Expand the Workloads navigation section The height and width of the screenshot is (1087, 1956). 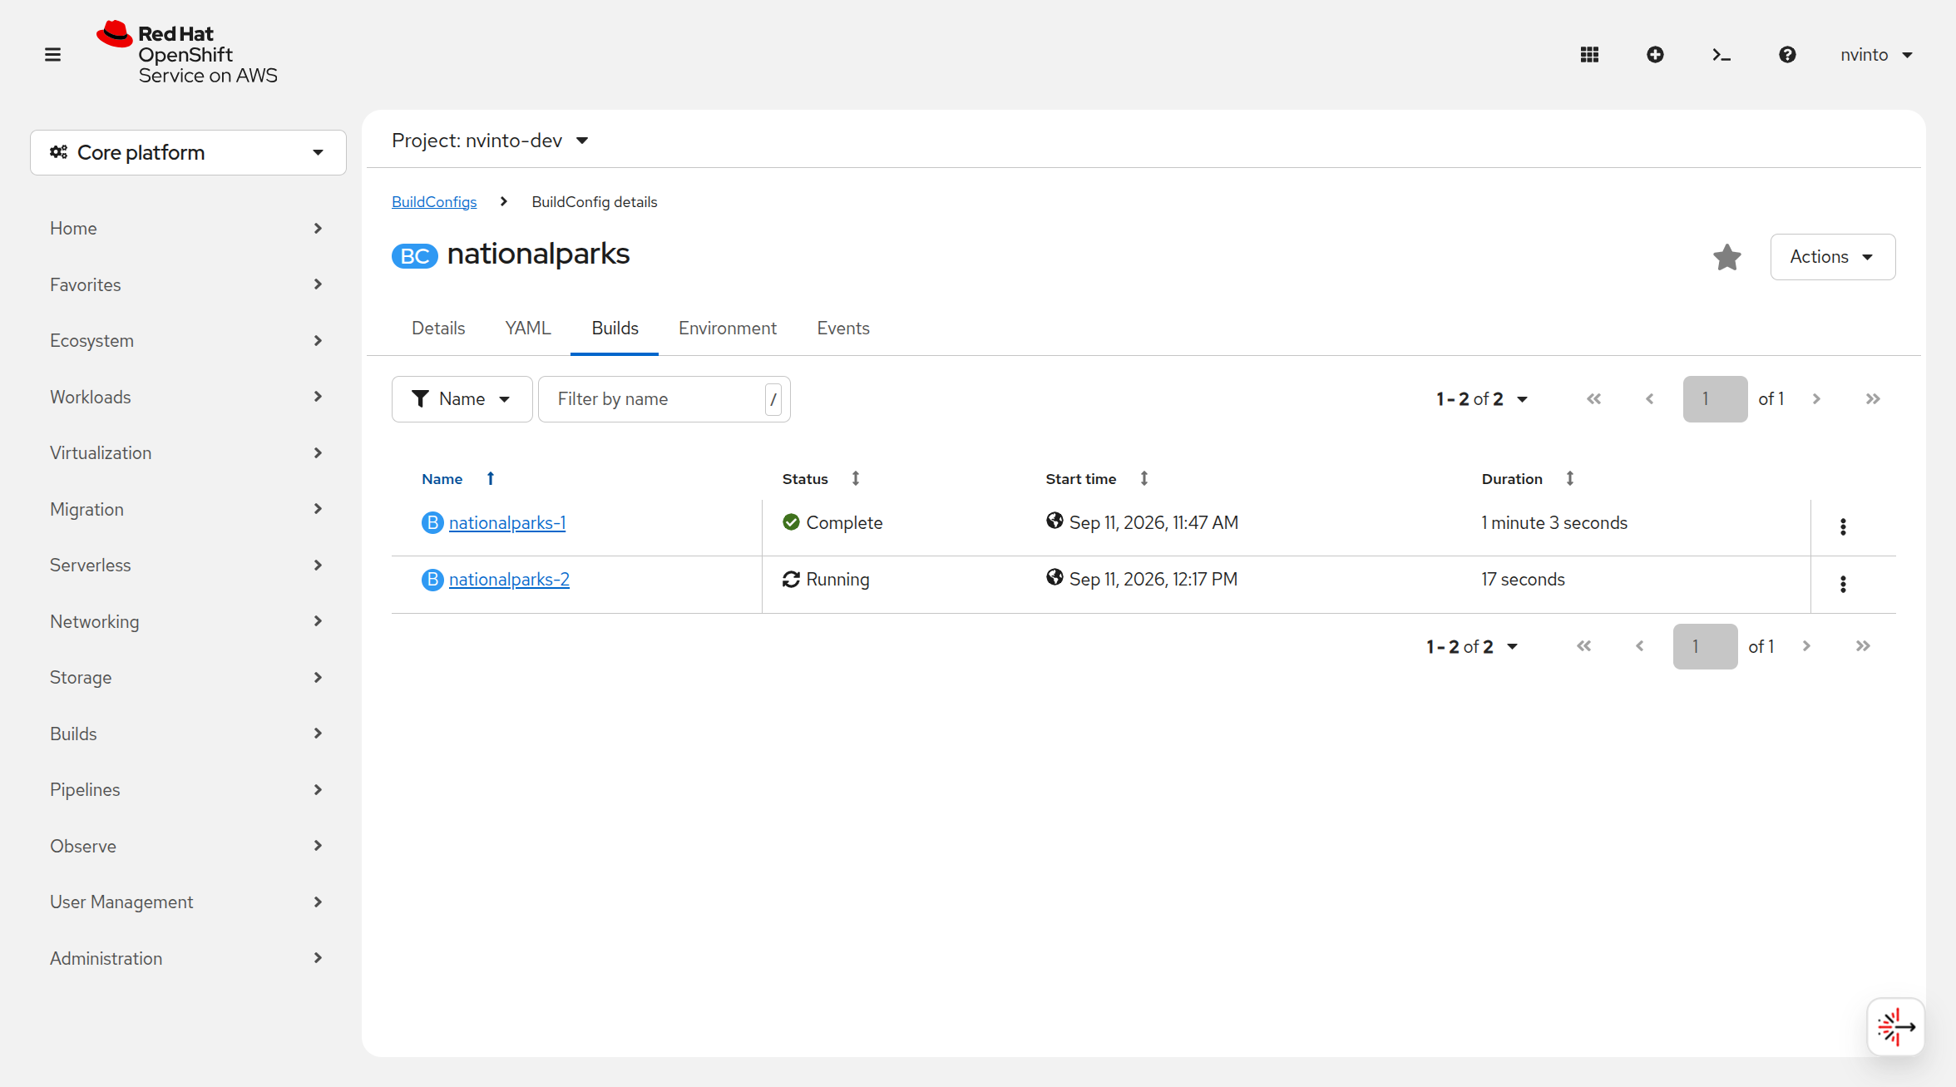(x=186, y=397)
